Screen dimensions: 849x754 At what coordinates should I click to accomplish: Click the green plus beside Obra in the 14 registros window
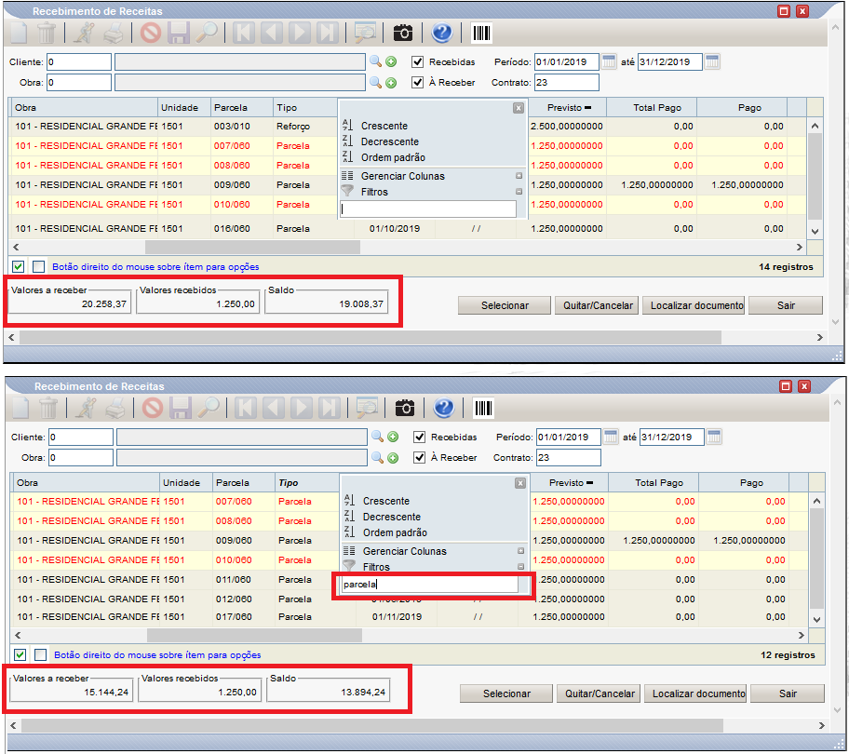[391, 83]
